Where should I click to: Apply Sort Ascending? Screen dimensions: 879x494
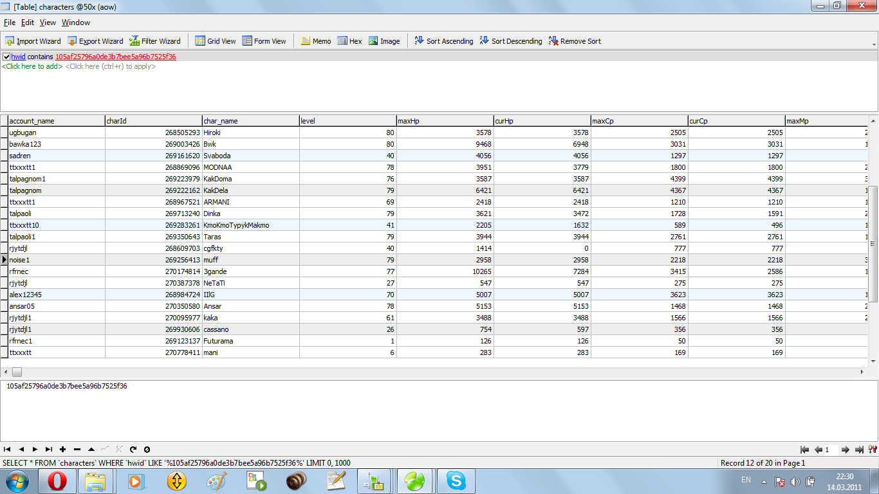pyautogui.click(x=444, y=41)
